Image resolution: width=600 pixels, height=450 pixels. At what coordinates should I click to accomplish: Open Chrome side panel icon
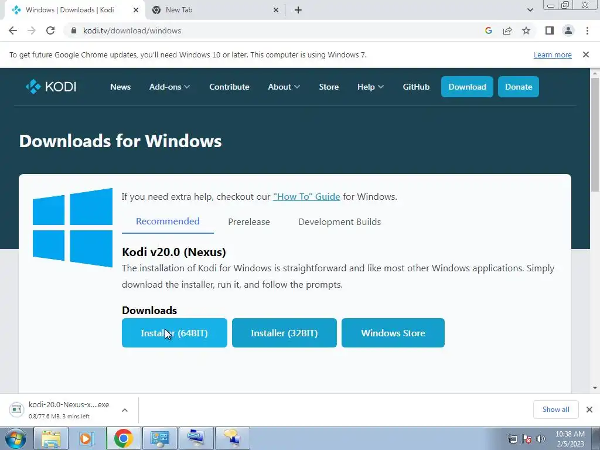click(x=550, y=30)
